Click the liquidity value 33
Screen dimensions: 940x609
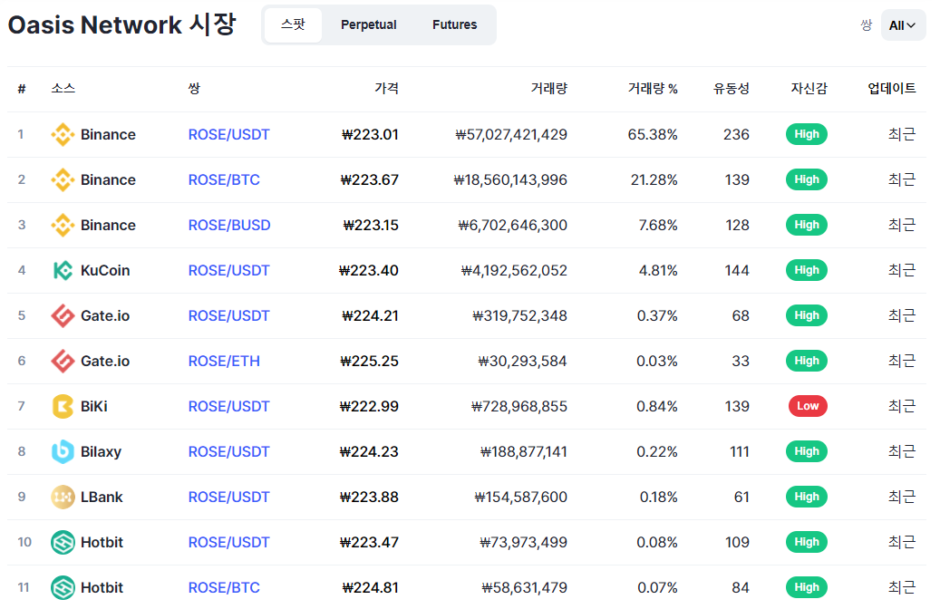[x=741, y=361]
